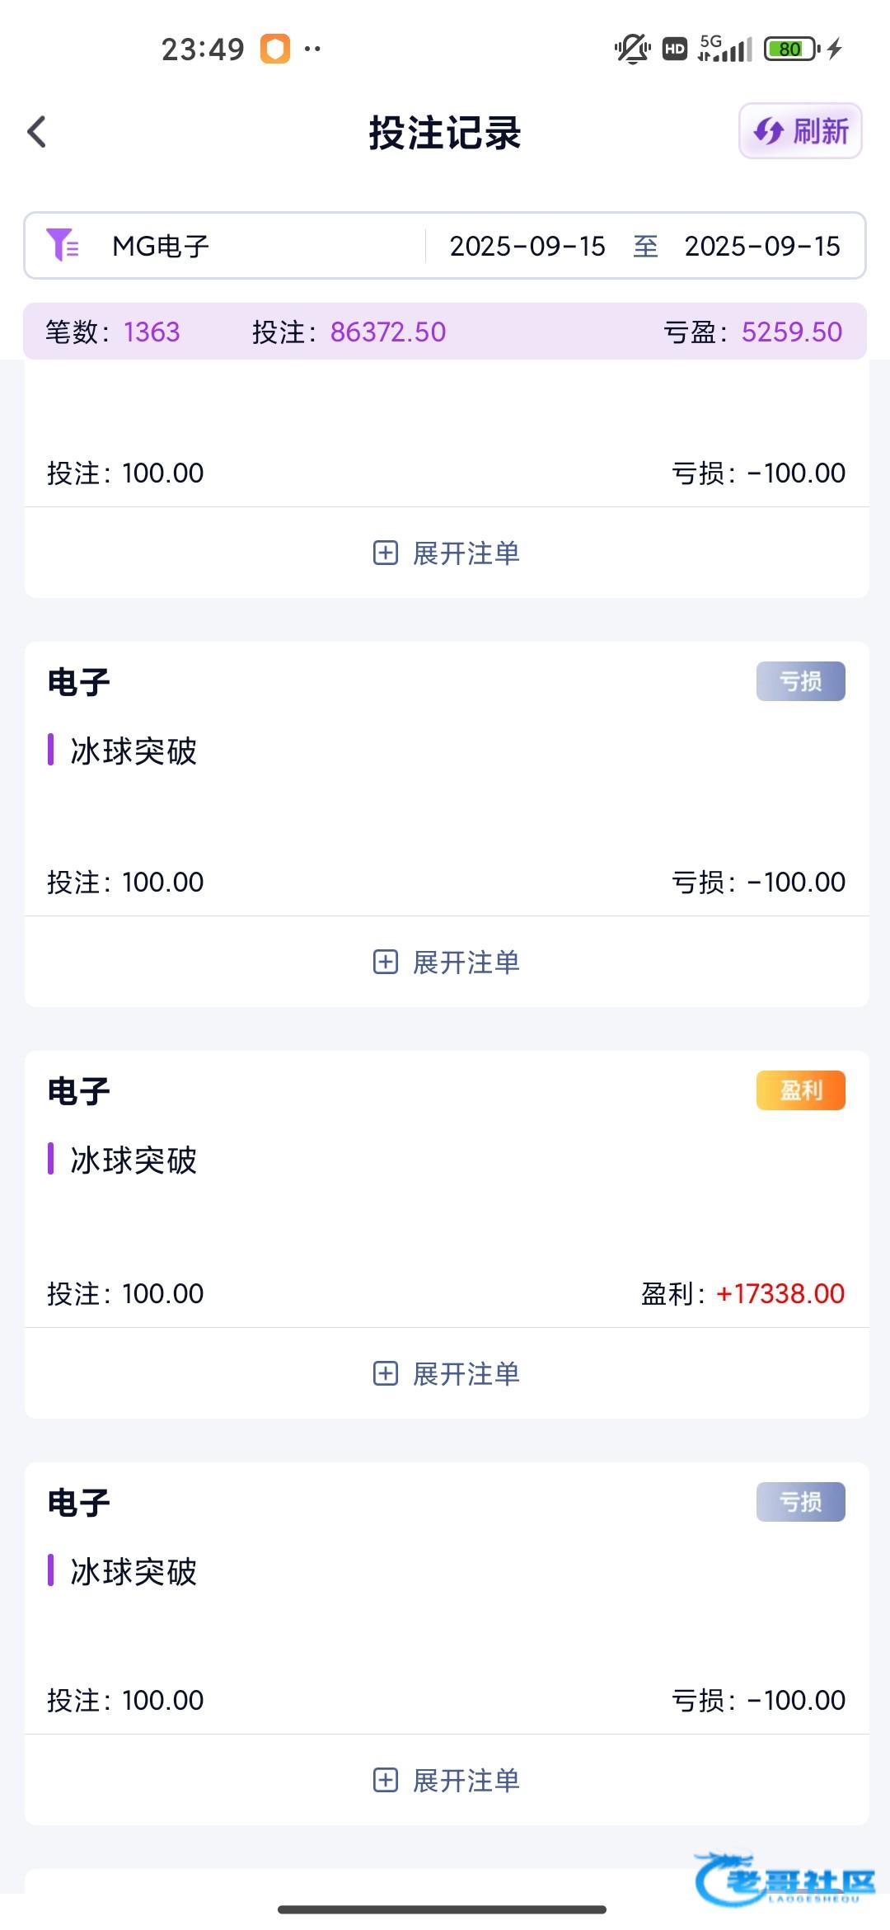Expand the bet slip of the topmost card
Image resolution: width=890 pixels, height=1930 pixels.
click(x=447, y=553)
